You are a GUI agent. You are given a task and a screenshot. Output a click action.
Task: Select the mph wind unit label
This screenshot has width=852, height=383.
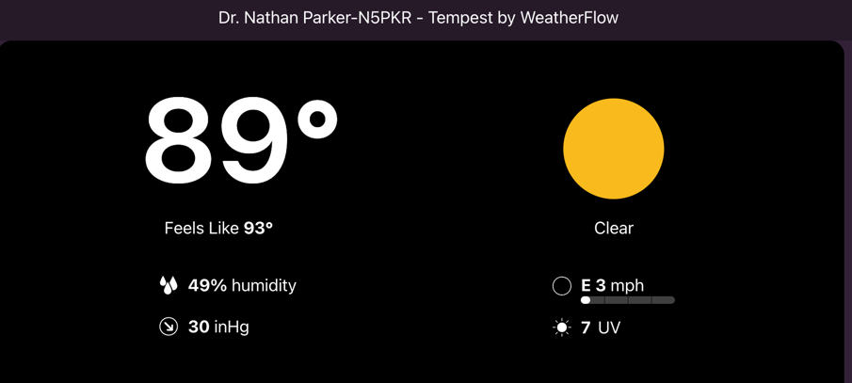tap(627, 285)
